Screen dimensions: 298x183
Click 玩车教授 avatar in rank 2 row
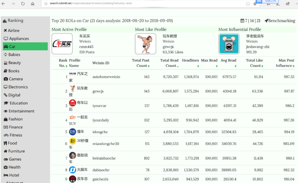(72, 88)
